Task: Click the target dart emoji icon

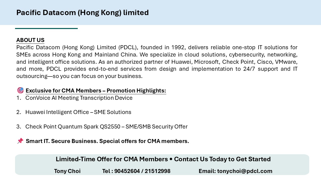Action: (x=20, y=90)
